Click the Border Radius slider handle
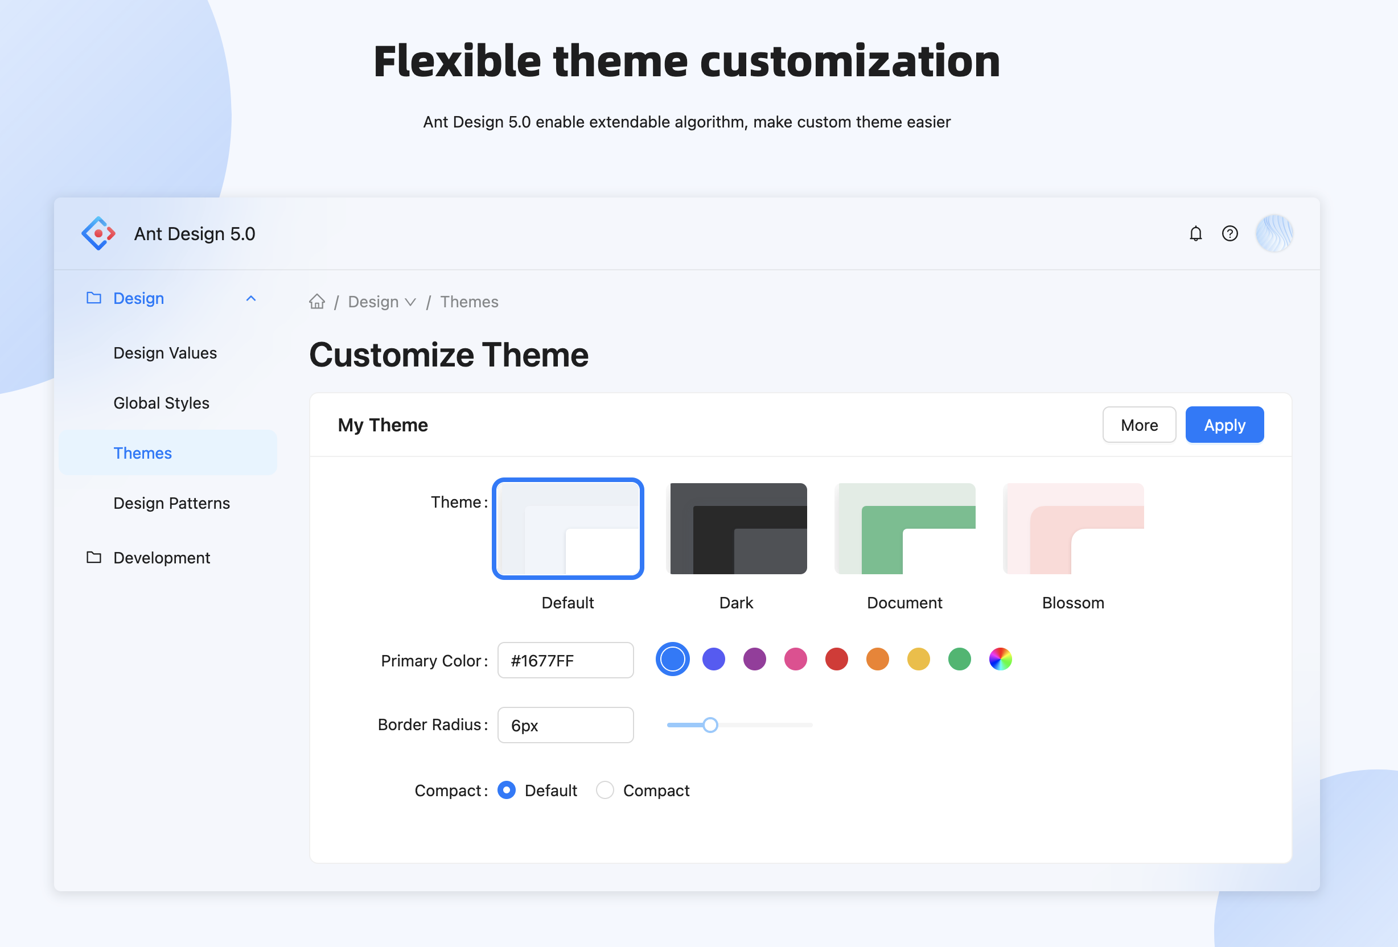This screenshot has width=1398, height=947. (710, 724)
